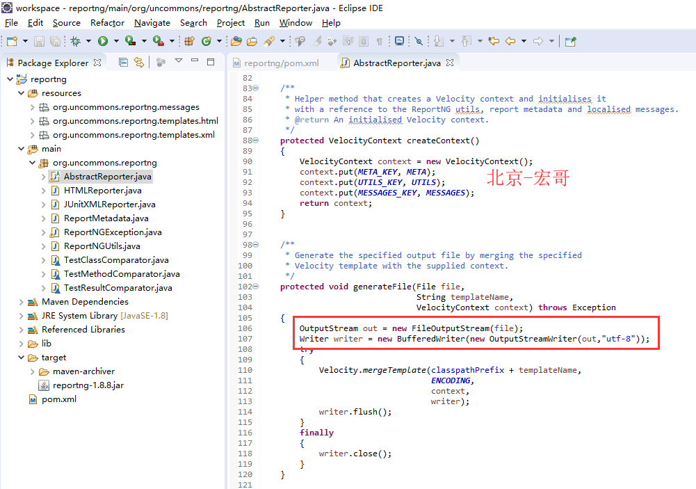Screen dimensions: 696x489
Task: Click Collapse All in Package Explorer
Action: click(123, 62)
